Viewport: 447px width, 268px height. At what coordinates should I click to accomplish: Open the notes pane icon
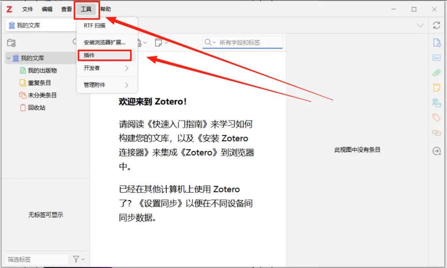437,88
